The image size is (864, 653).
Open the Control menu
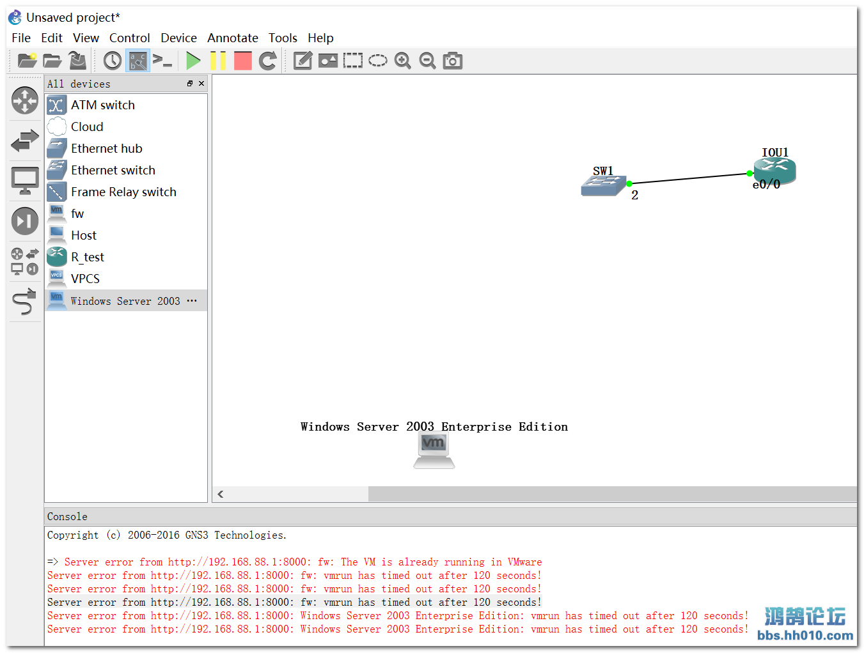click(130, 38)
